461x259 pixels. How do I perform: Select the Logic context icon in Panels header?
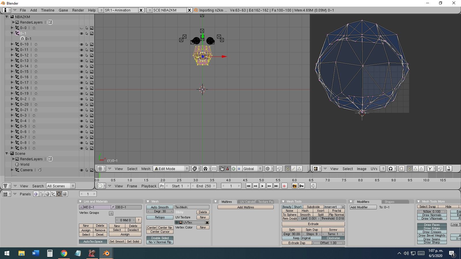point(36,194)
